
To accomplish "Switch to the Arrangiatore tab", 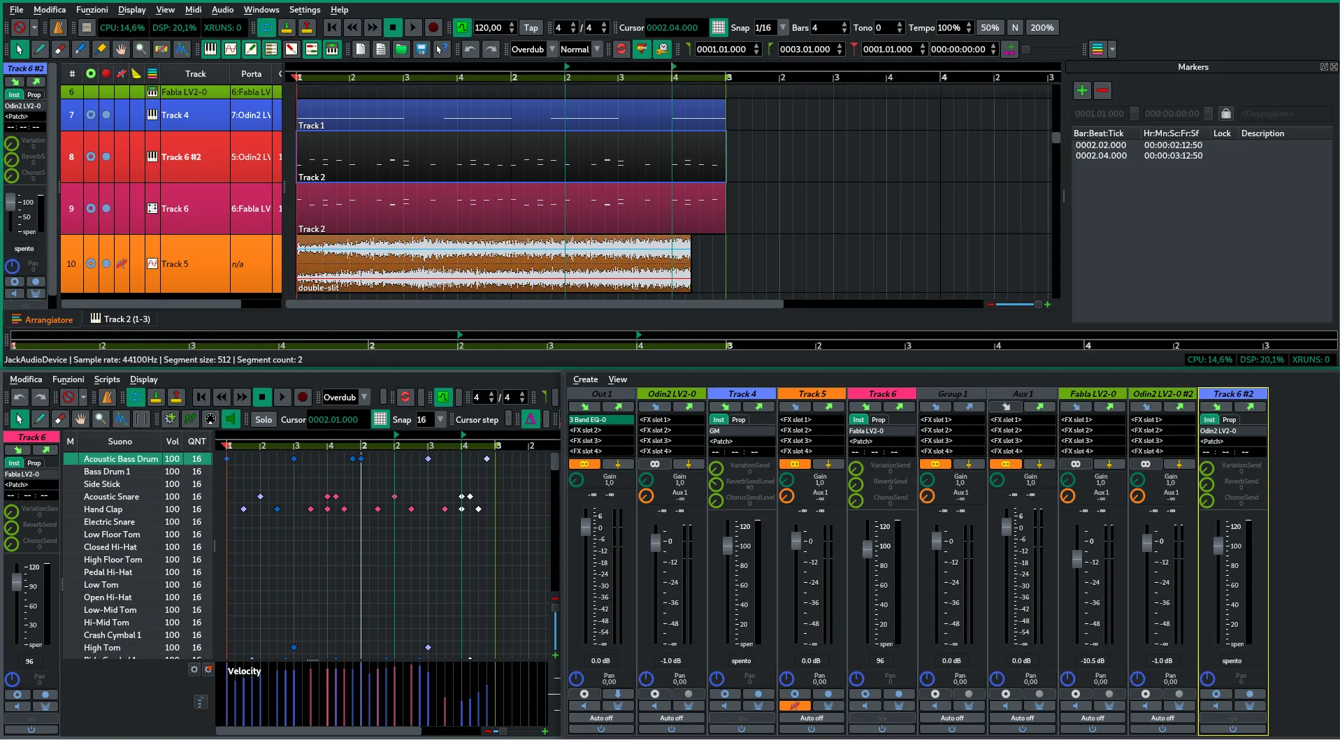I will pyautogui.click(x=43, y=319).
